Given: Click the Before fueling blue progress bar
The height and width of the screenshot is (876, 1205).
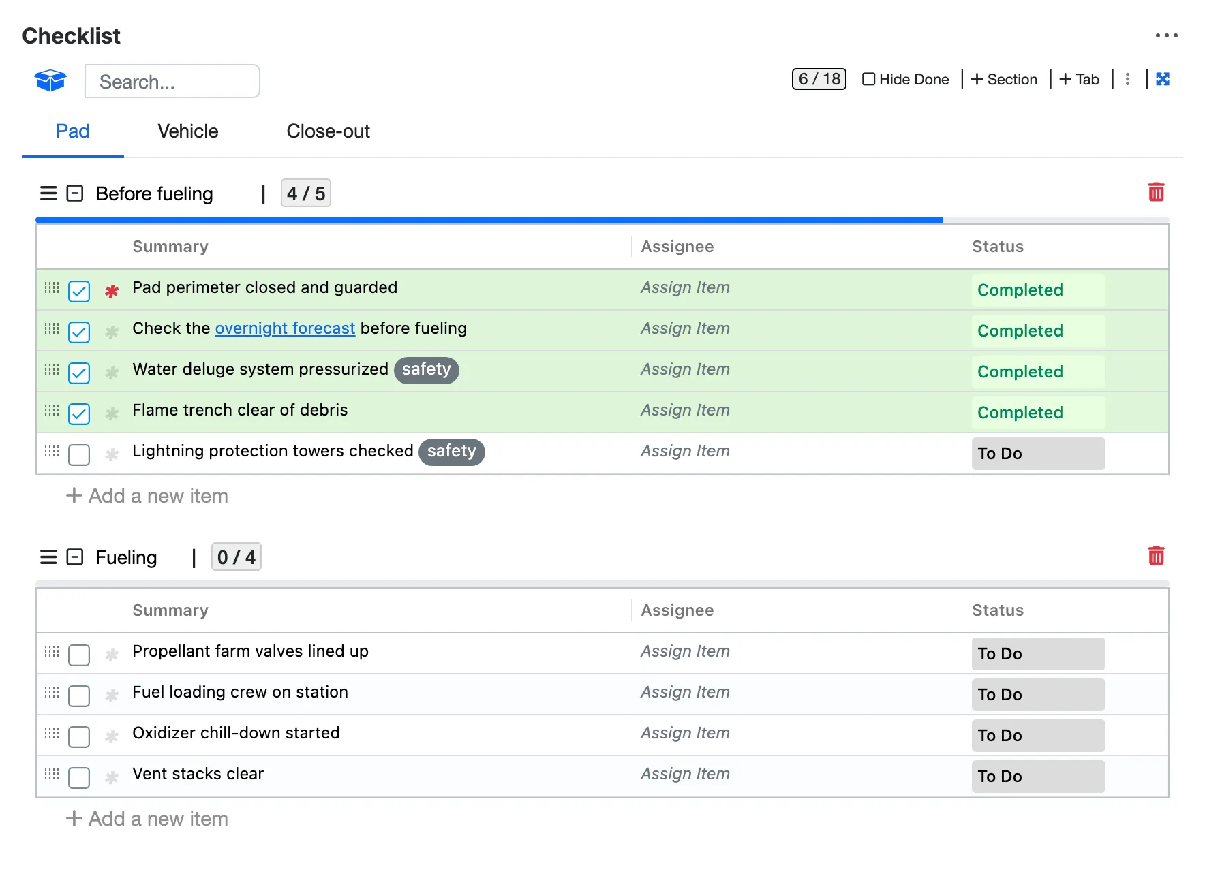Looking at the screenshot, I should click(489, 220).
